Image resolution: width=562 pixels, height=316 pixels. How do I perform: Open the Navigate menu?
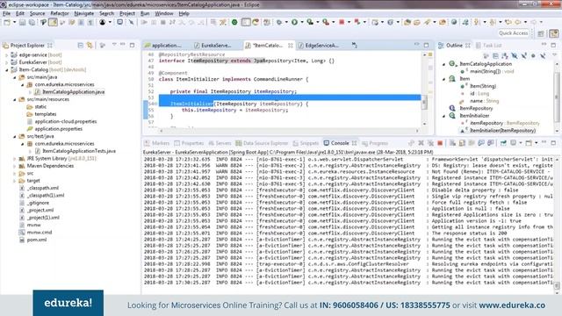[84, 13]
